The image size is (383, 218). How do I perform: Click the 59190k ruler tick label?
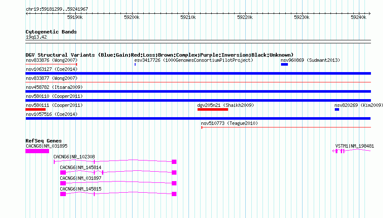pos(75,17)
